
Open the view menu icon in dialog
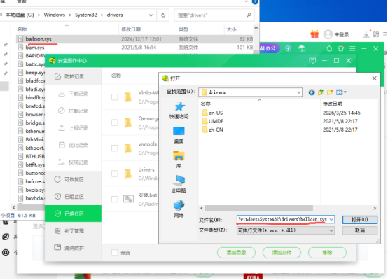[341, 92]
